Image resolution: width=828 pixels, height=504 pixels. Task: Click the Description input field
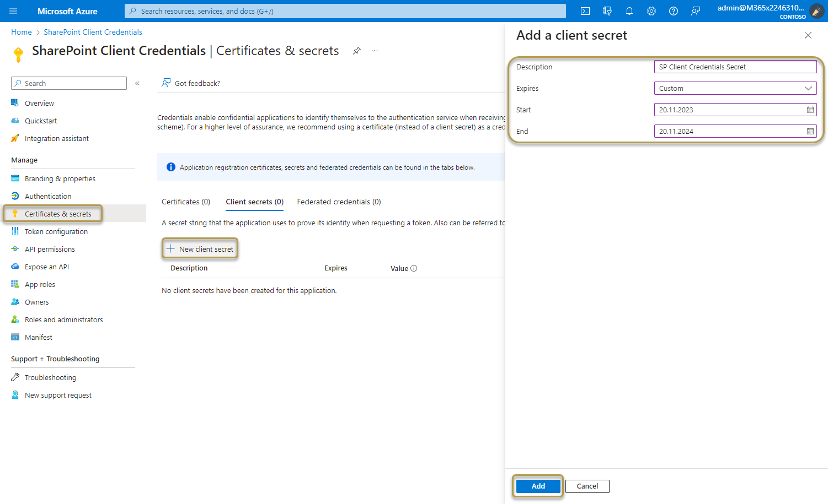point(735,66)
